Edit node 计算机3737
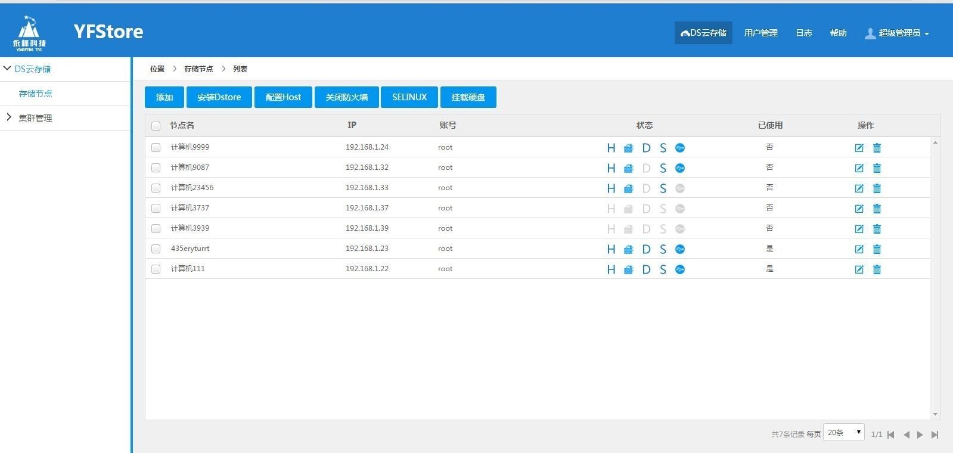 (859, 209)
